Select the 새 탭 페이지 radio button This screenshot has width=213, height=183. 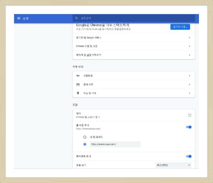[x=85, y=137]
